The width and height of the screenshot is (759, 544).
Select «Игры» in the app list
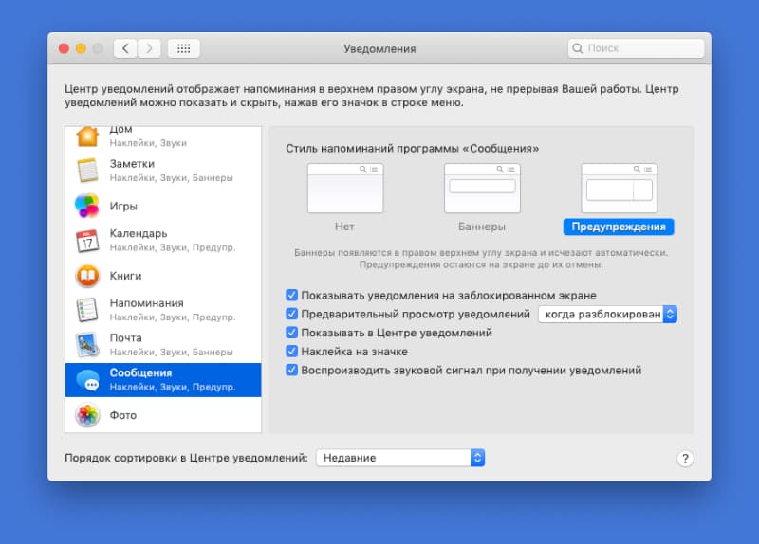163,206
